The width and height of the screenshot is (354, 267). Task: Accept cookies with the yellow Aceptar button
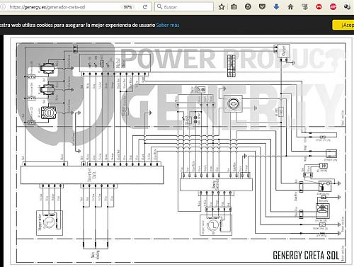343,25
